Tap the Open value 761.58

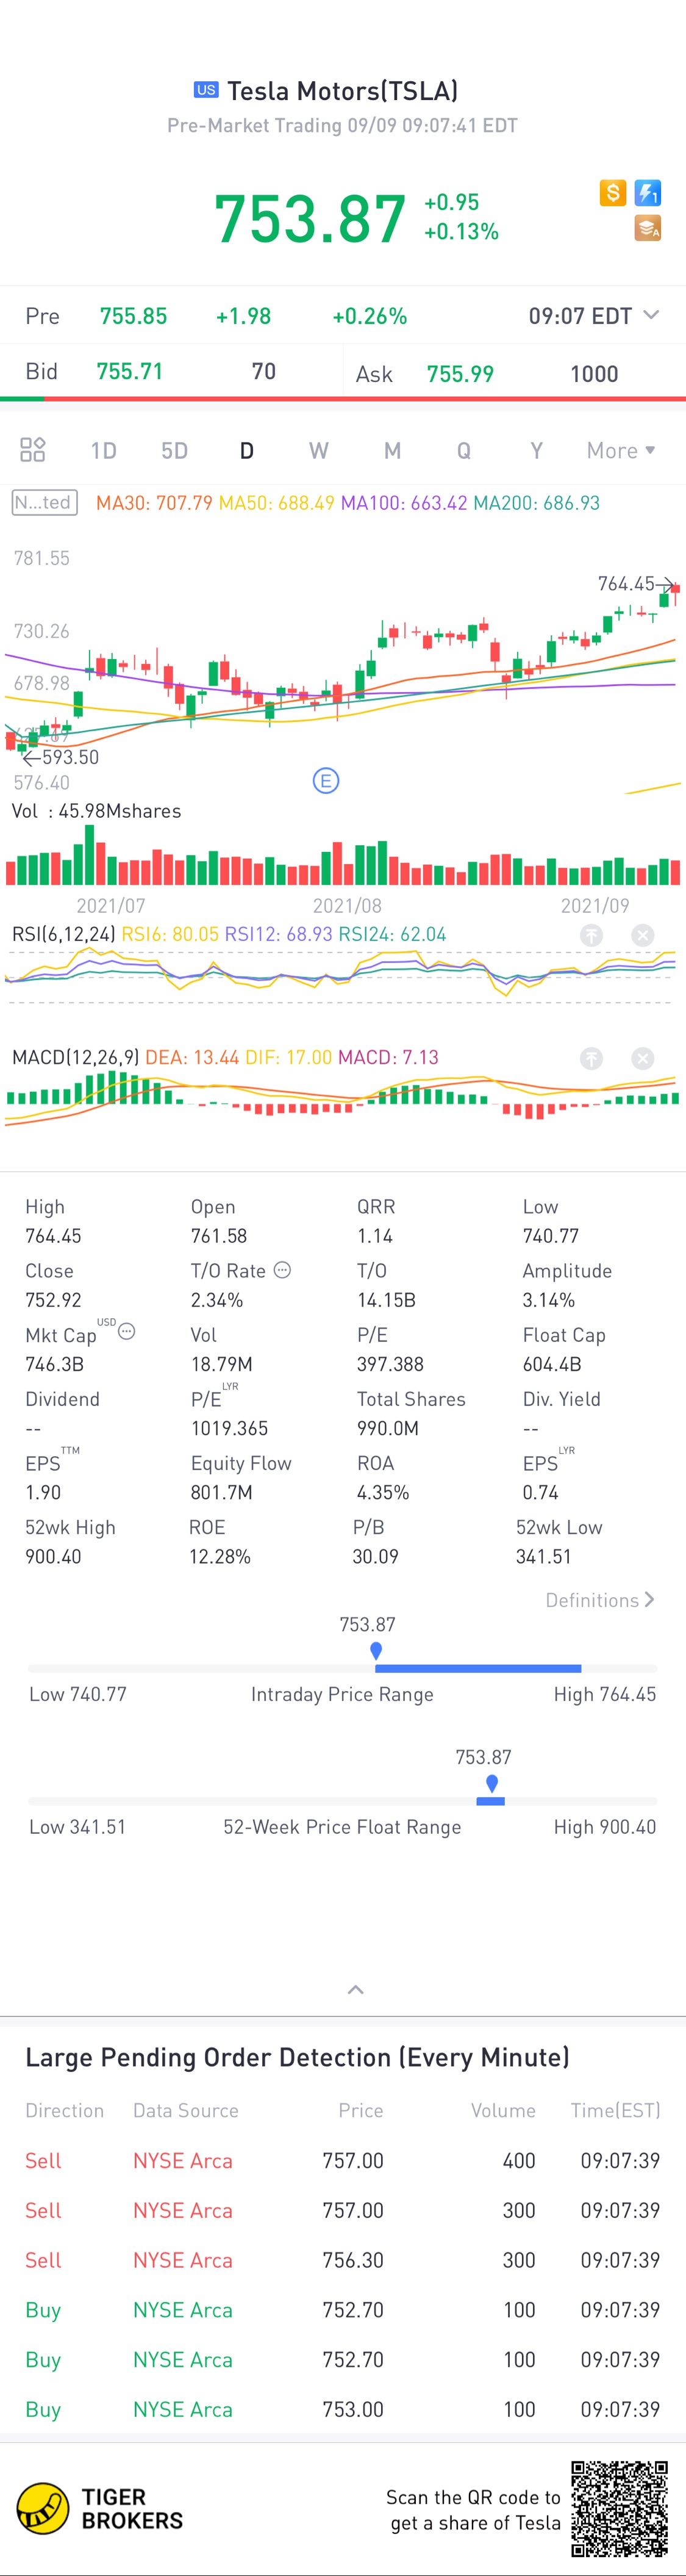pyautogui.click(x=219, y=1236)
